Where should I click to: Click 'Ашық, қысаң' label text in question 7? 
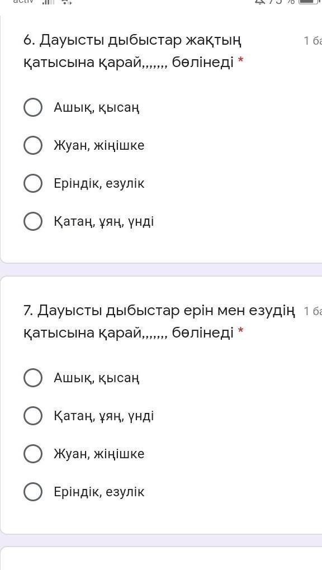(x=96, y=378)
